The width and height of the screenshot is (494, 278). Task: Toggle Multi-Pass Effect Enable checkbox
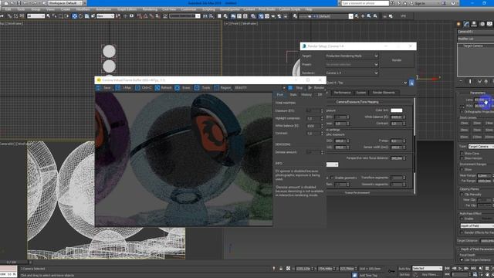[x=462, y=219]
